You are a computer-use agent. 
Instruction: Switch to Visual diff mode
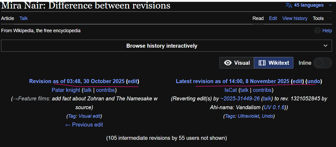[237, 63]
